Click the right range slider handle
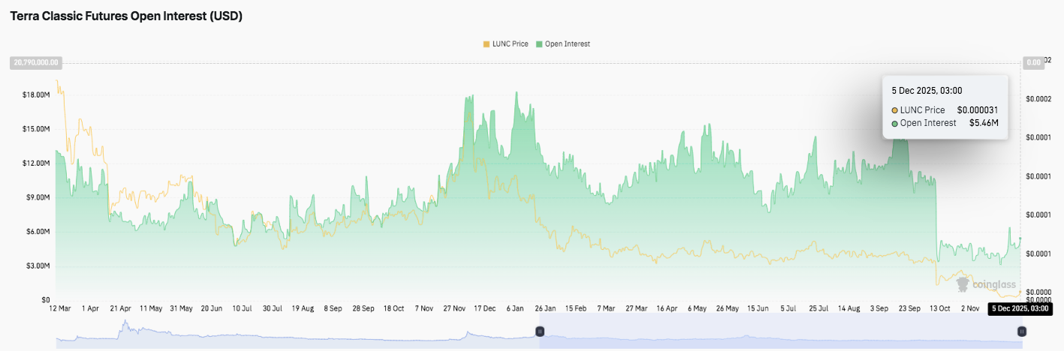 point(1021,331)
